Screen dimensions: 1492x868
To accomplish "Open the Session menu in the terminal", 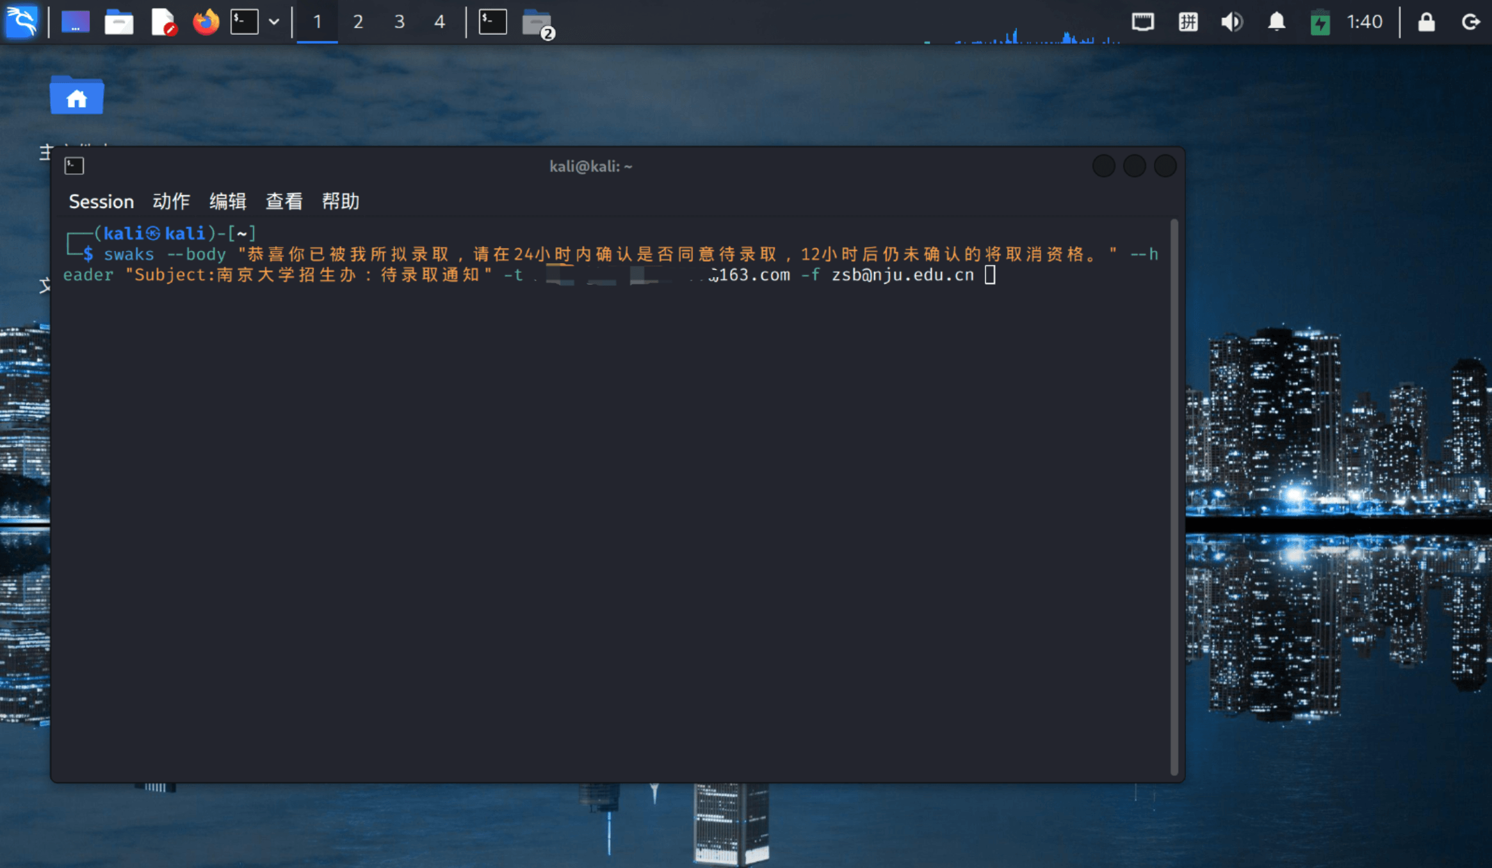I will tap(101, 202).
